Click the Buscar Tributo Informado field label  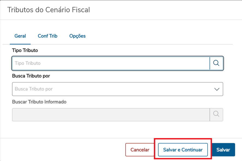[x=39, y=102]
